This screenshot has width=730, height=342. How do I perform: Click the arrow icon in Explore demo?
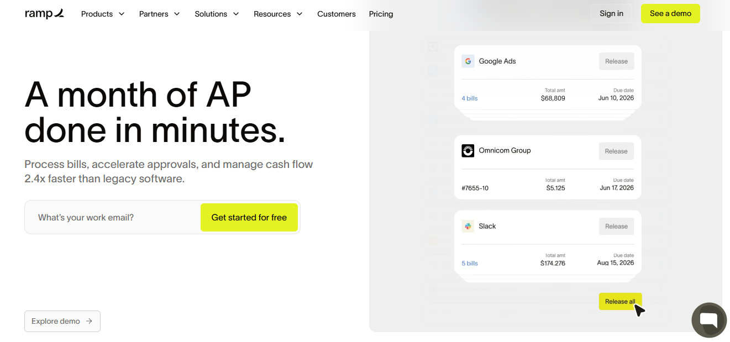point(89,321)
